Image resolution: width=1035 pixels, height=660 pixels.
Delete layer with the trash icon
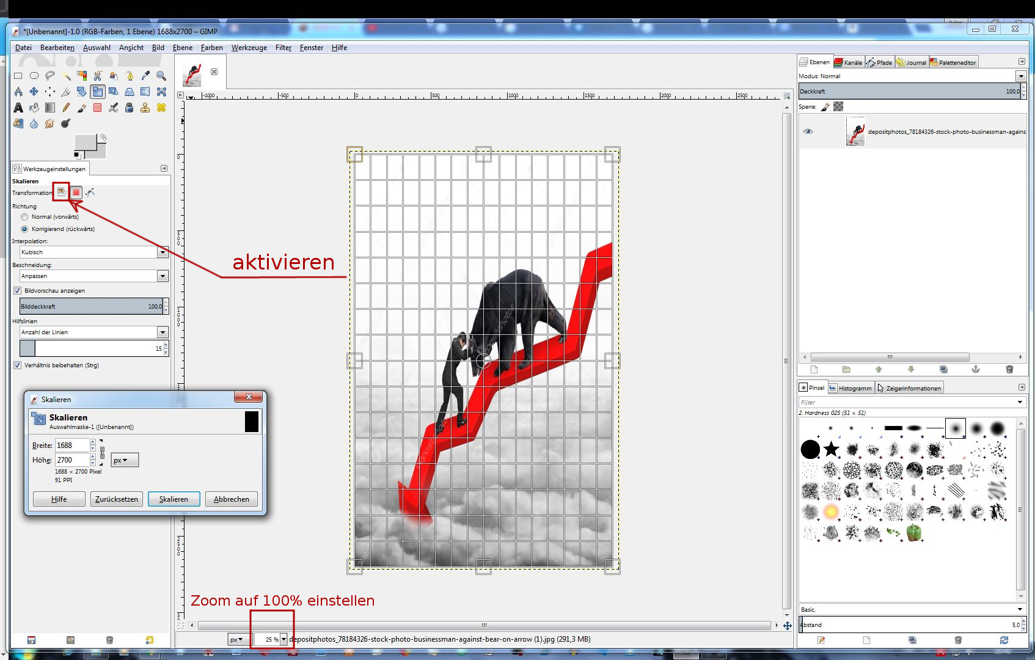[1009, 369]
